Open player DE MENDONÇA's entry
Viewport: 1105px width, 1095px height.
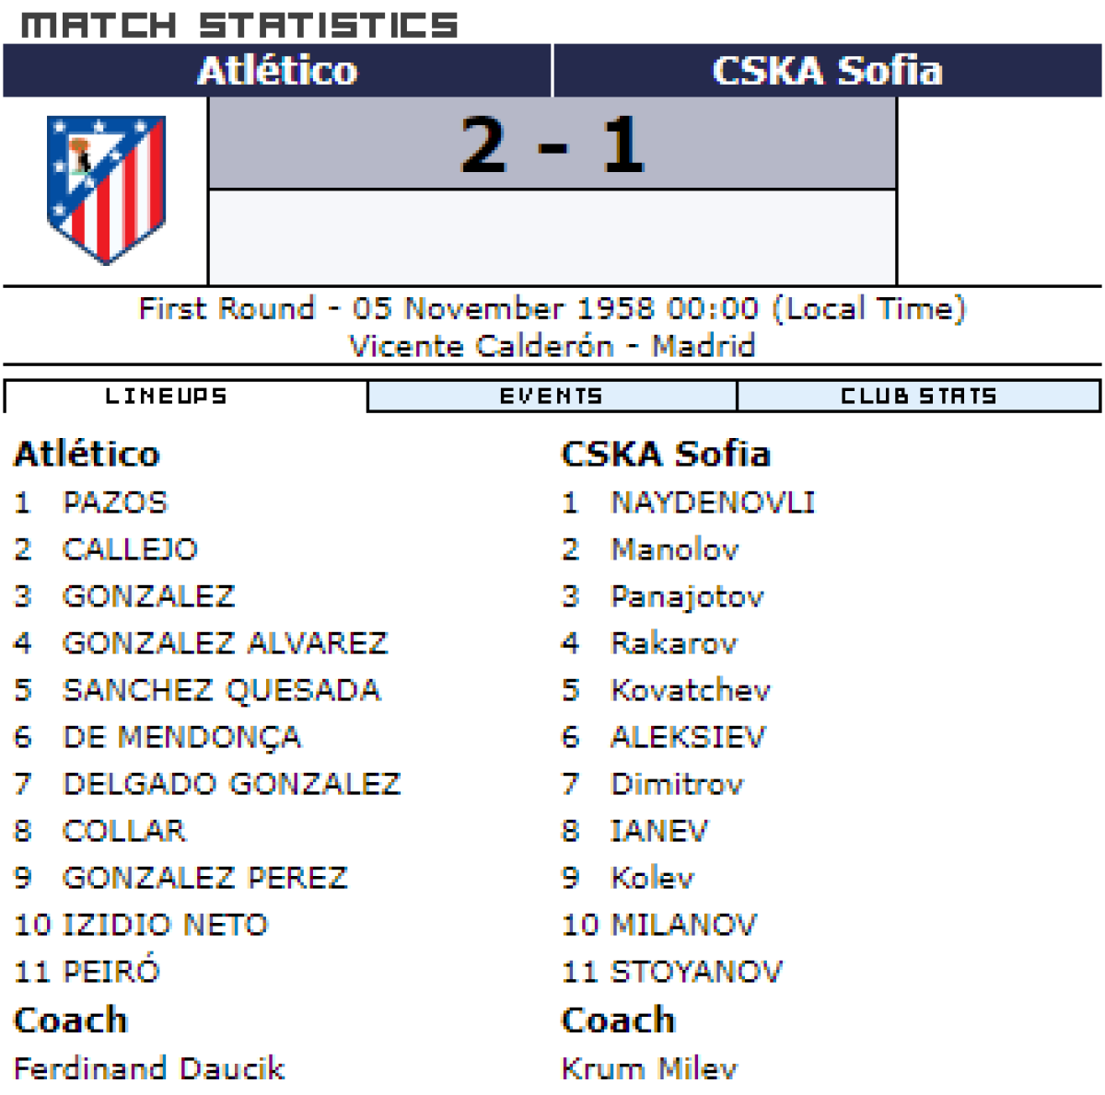coord(181,737)
